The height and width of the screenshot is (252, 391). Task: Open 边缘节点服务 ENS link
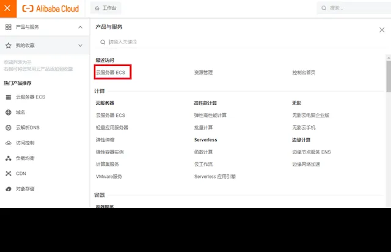click(x=312, y=152)
